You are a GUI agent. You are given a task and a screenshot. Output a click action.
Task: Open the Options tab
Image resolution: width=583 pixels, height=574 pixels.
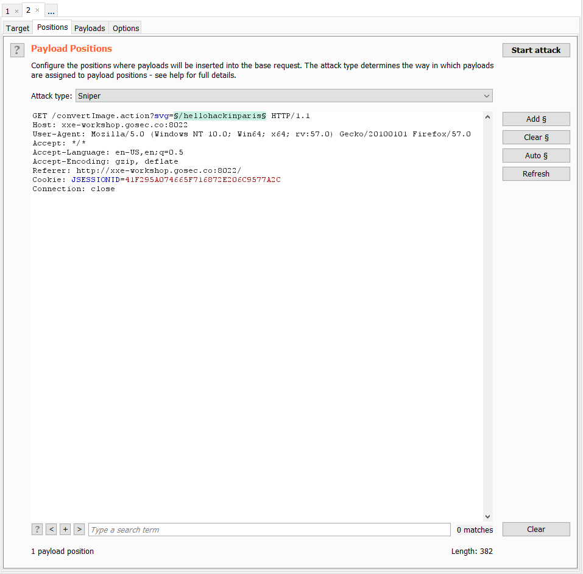[125, 28]
